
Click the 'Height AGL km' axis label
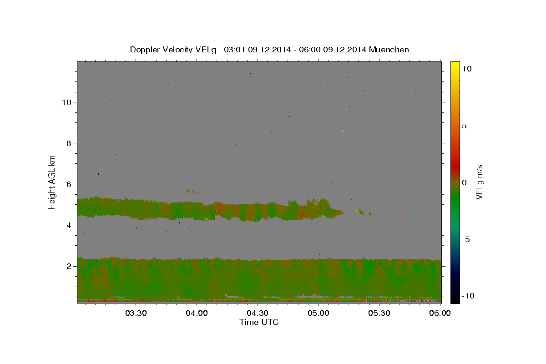52,182
